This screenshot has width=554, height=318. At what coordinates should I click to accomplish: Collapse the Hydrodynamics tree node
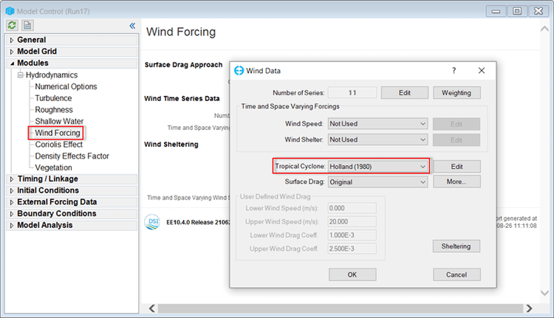21,75
